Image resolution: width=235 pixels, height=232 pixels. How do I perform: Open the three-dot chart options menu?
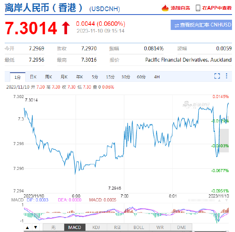click(x=226, y=76)
